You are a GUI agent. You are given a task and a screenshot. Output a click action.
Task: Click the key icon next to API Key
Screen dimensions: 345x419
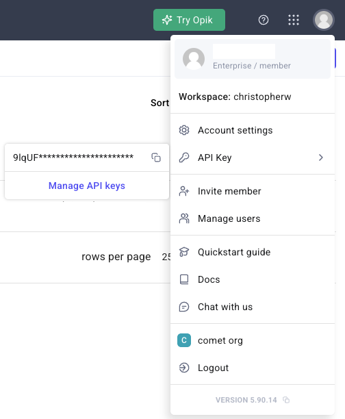(184, 157)
